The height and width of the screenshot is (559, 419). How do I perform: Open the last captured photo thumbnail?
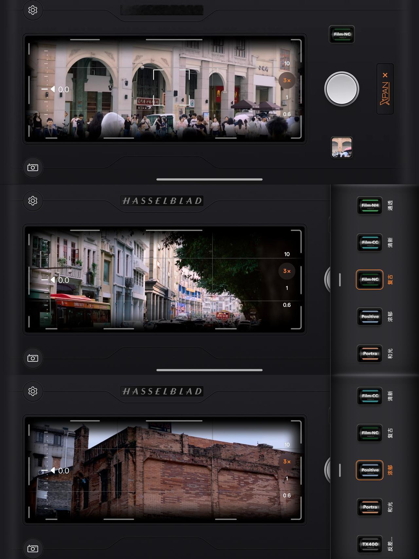(342, 147)
